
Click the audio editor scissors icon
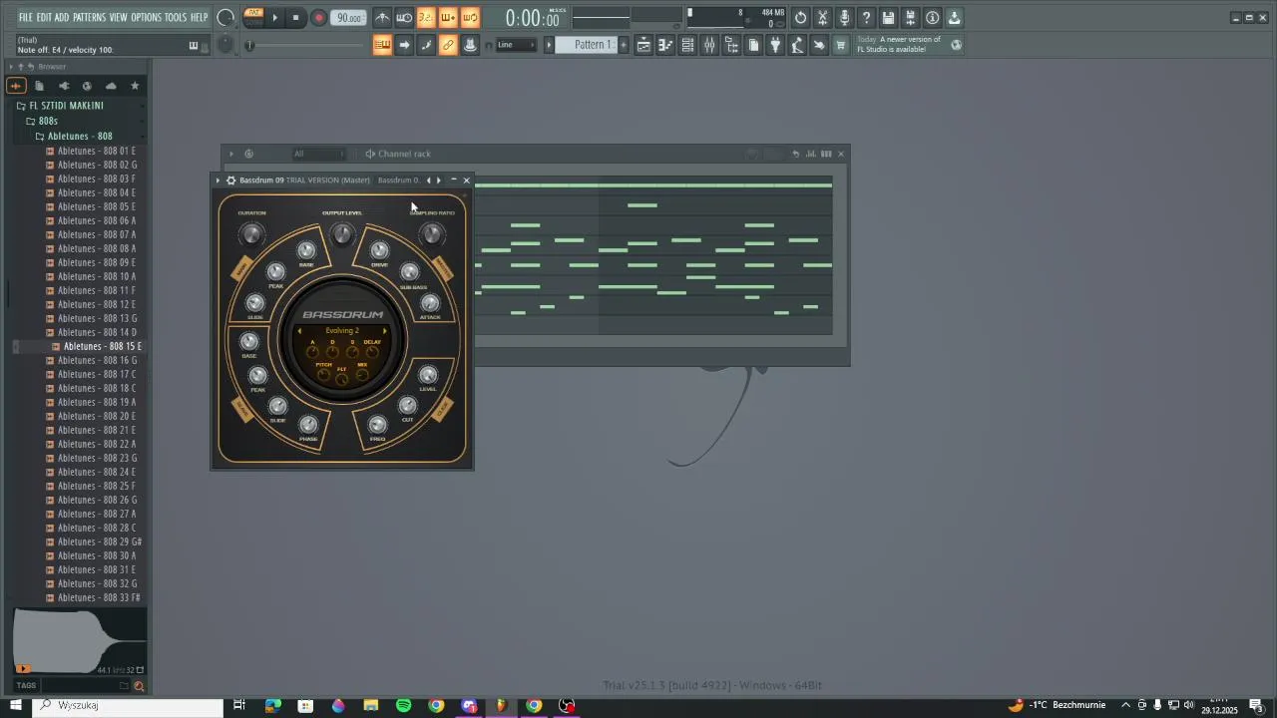[x=822, y=17]
